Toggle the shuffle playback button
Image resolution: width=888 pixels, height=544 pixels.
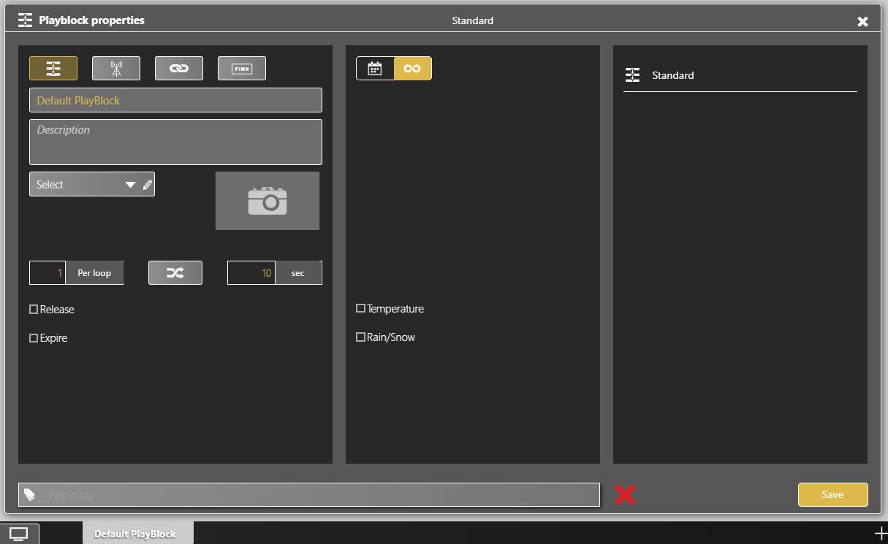tap(175, 272)
